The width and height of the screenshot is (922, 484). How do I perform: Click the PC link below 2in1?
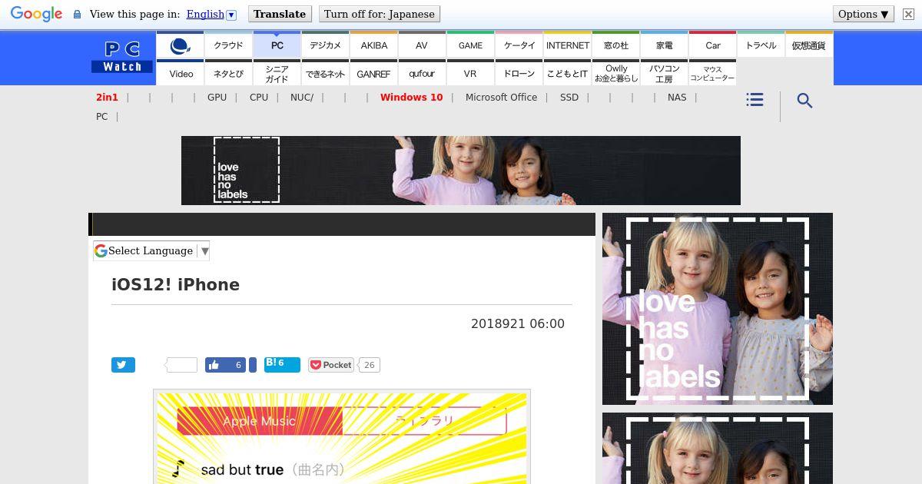102,117
